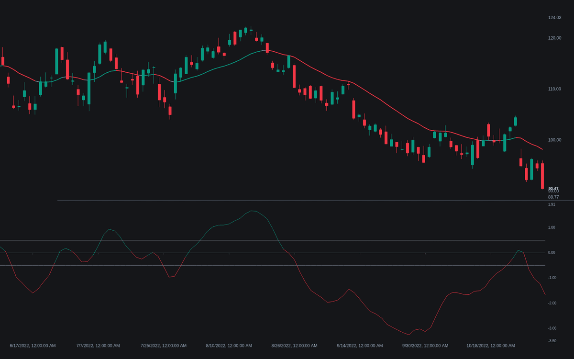Image resolution: width=574 pixels, height=359 pixels.
Task: Click the 6/17/2022 date label
Action: [33, 346]
